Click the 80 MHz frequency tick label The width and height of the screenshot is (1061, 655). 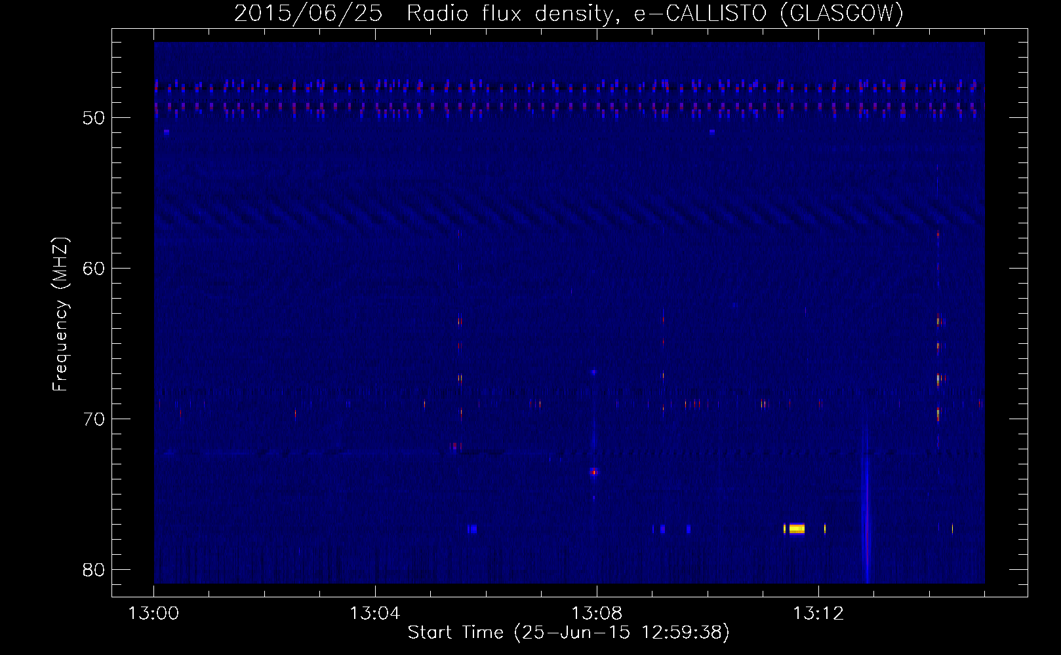point(94,570)
